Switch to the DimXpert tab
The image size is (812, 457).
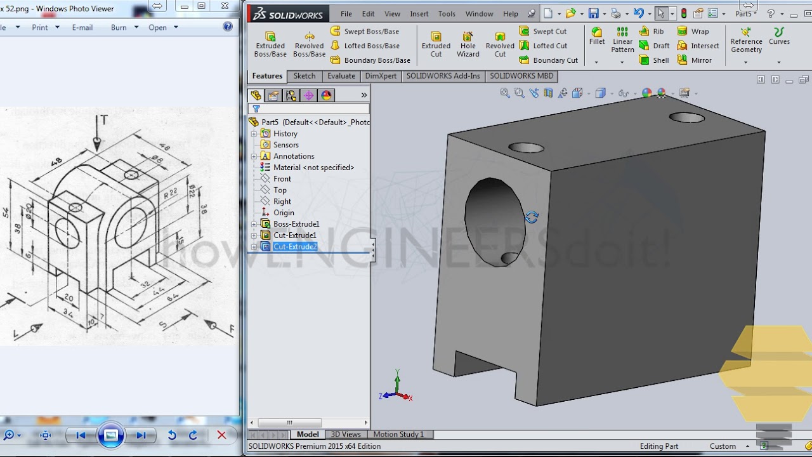coord(381,76)
